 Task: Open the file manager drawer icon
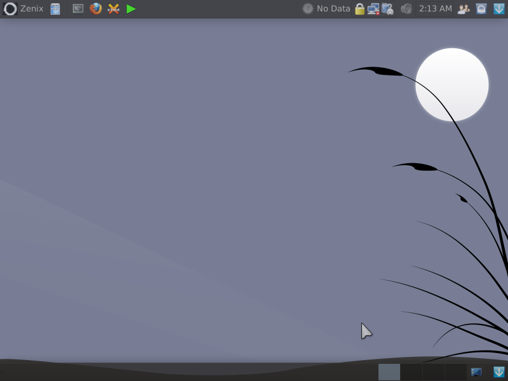point(55,9)
